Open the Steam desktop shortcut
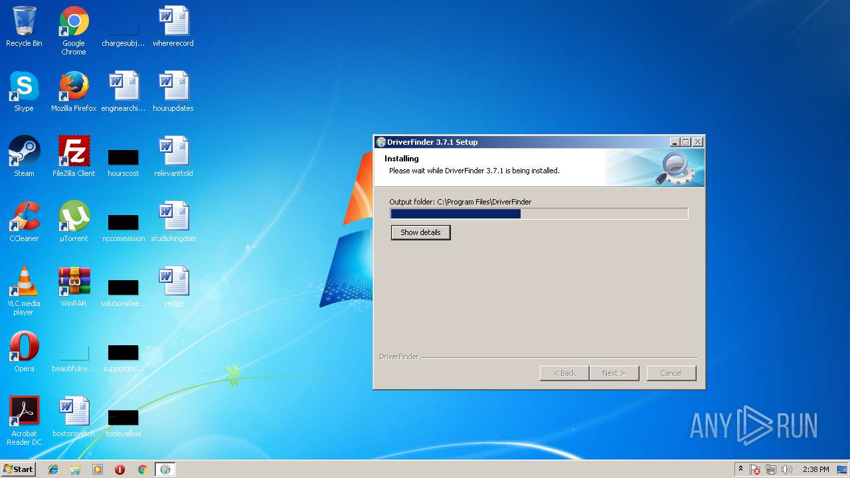Image resolution: width=850 pixels, height=478 pixels. point(24,157)
